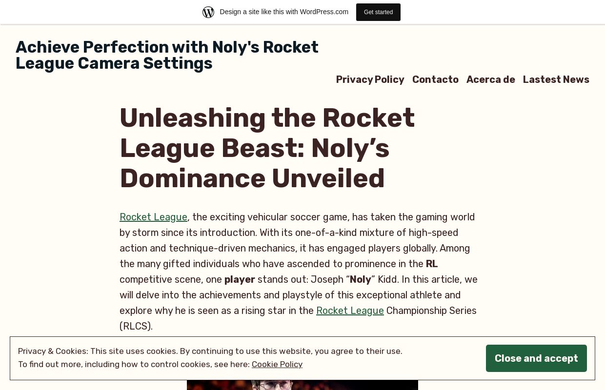Open the Privacy Policy page
Viewport: 605px width, 390px height.
pyautogui.click(x=370, y=79)
